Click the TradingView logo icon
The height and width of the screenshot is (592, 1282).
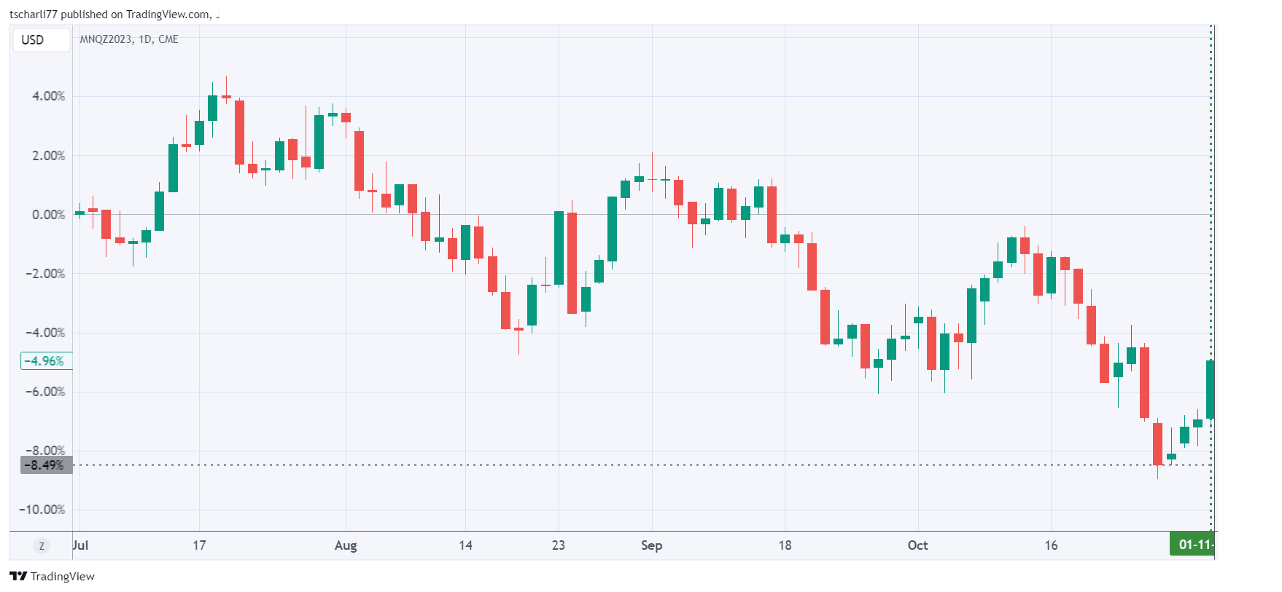coord(18,576)
